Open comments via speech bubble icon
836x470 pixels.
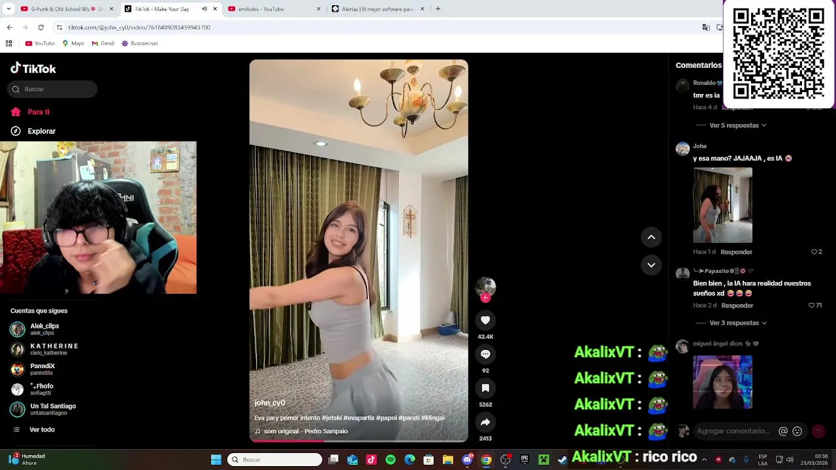(x=485, y=354)
